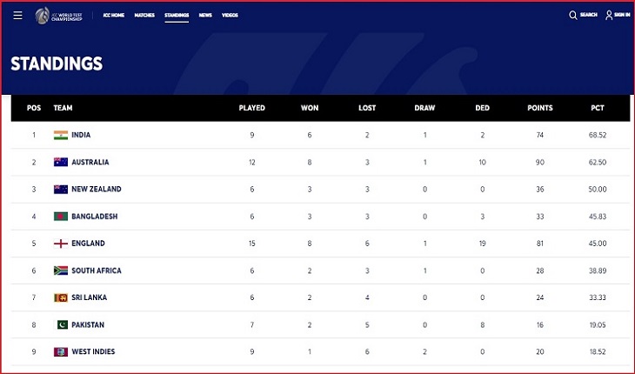
Task: Click the Australia flag icon
Action: (61, 163)
